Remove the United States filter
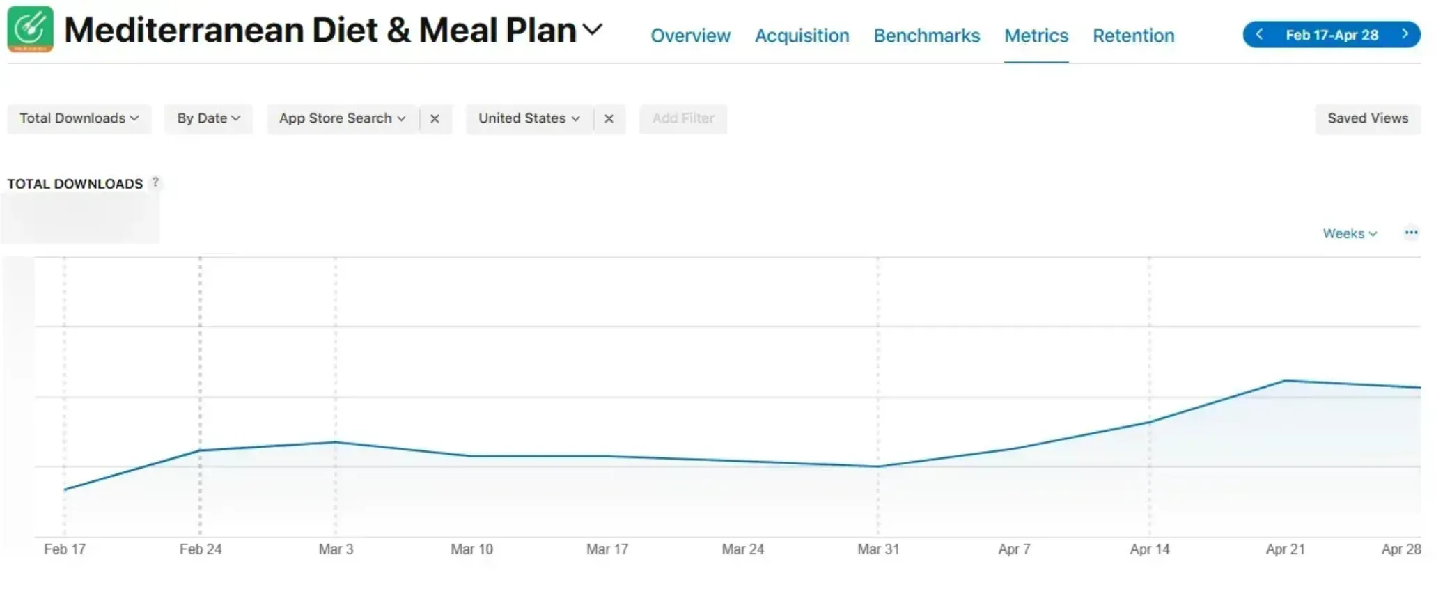Viewport: 1436px width, 596px height. 609,119
